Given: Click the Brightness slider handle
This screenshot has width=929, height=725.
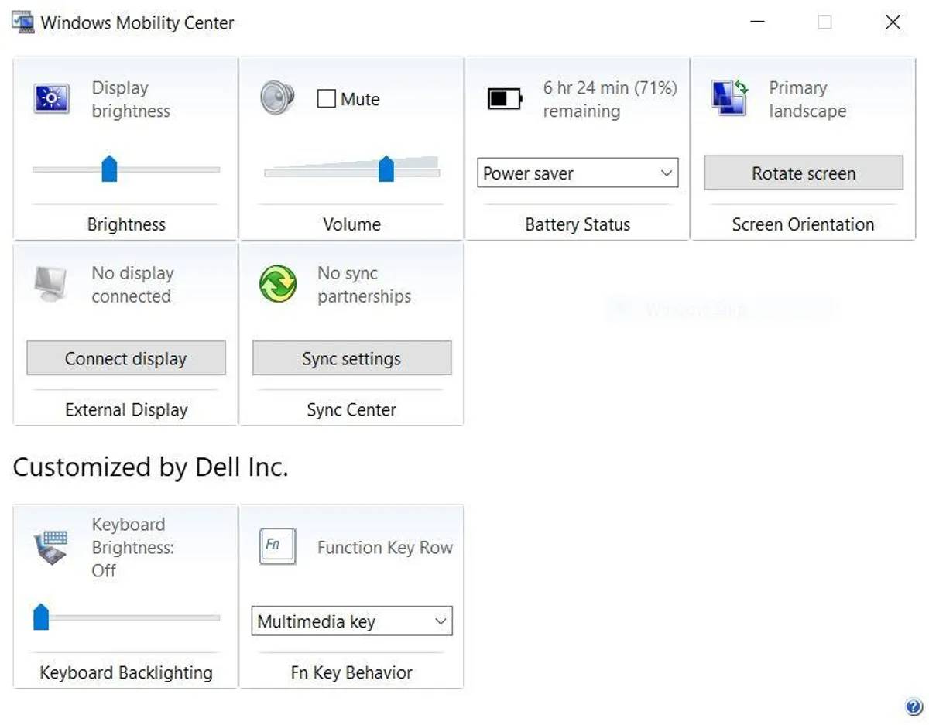Looking at the screenshot, I should tap(110, 169).
